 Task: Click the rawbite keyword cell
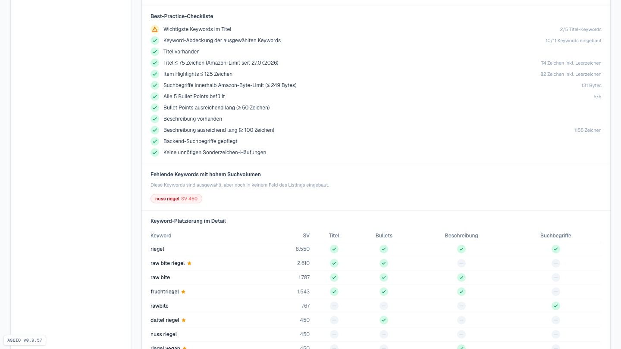tap(160, 306)
